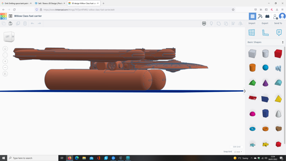Select the striped hole Cylinder shape
The image size is (286, 161).
(265, 54)
